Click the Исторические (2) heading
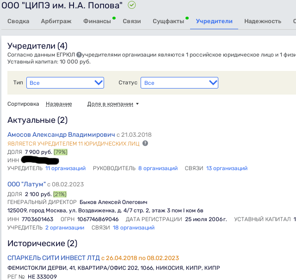 tap(42, 243)
